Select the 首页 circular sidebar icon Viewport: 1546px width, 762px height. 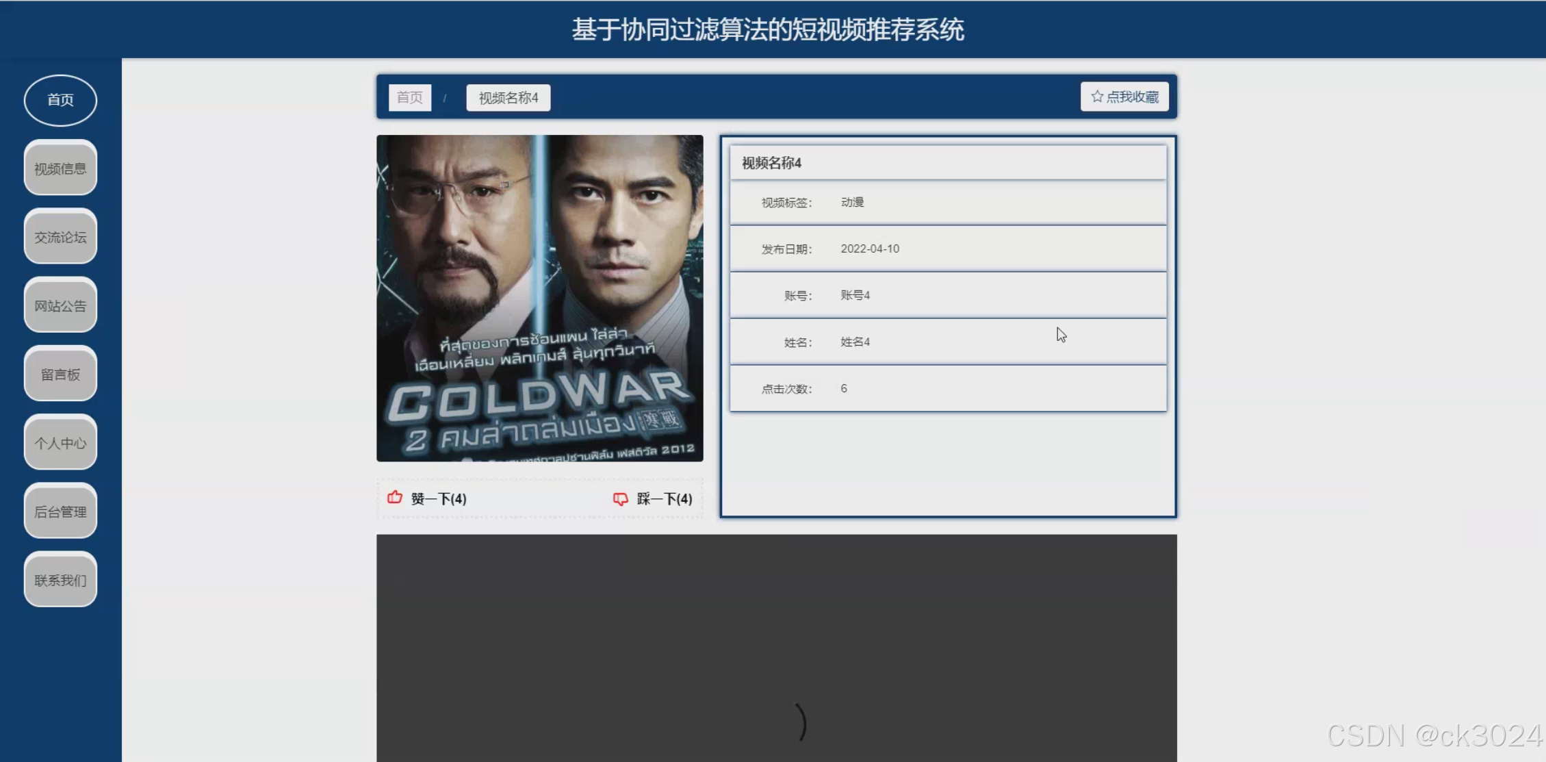point(60,100)
